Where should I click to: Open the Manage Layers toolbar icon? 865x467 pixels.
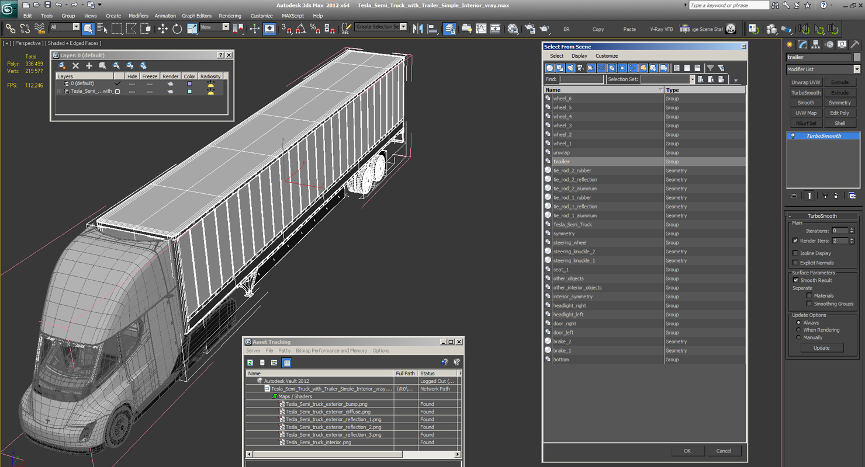(449, 28)
